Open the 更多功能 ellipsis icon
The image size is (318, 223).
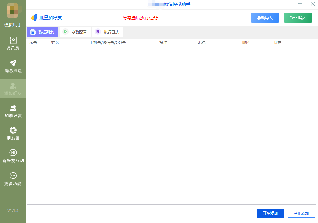point(13,176)
